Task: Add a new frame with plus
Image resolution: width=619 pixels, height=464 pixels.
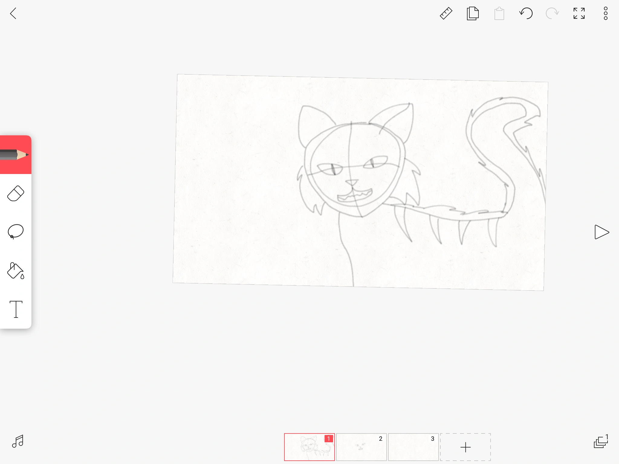Action: 465,447
